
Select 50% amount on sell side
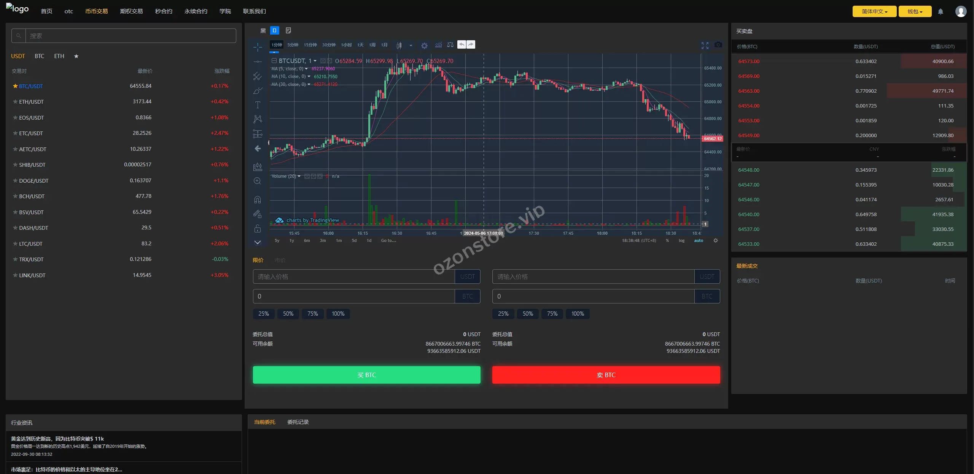click(527, 314)
